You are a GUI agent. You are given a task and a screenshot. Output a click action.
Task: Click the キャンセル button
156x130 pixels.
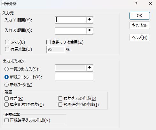[x=140, y=25]
